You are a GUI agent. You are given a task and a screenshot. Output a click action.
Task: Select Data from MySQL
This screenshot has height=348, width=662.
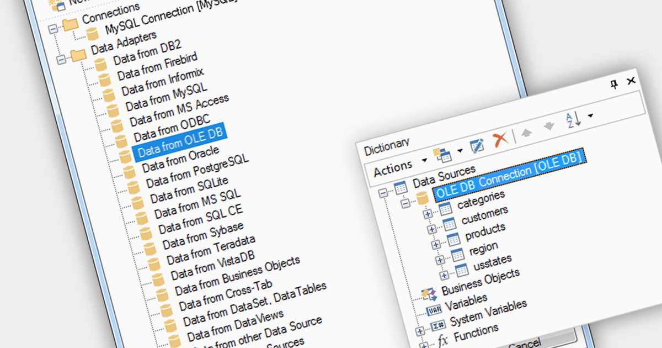[x=165, y=97]
